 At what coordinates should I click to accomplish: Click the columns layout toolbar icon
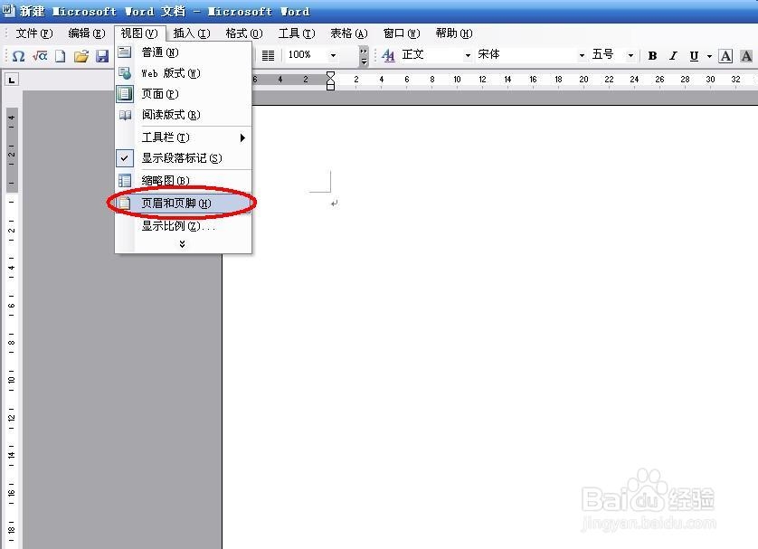[x=268, y=55]
